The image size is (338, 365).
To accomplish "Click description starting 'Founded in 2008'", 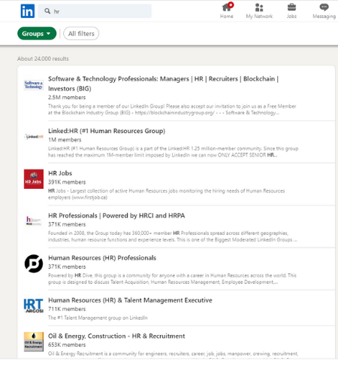I will point(173,236).
